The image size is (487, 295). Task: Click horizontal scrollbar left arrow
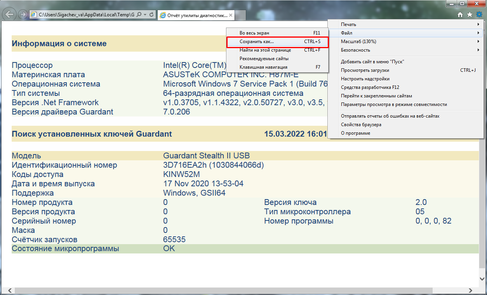tap(10, 290)
